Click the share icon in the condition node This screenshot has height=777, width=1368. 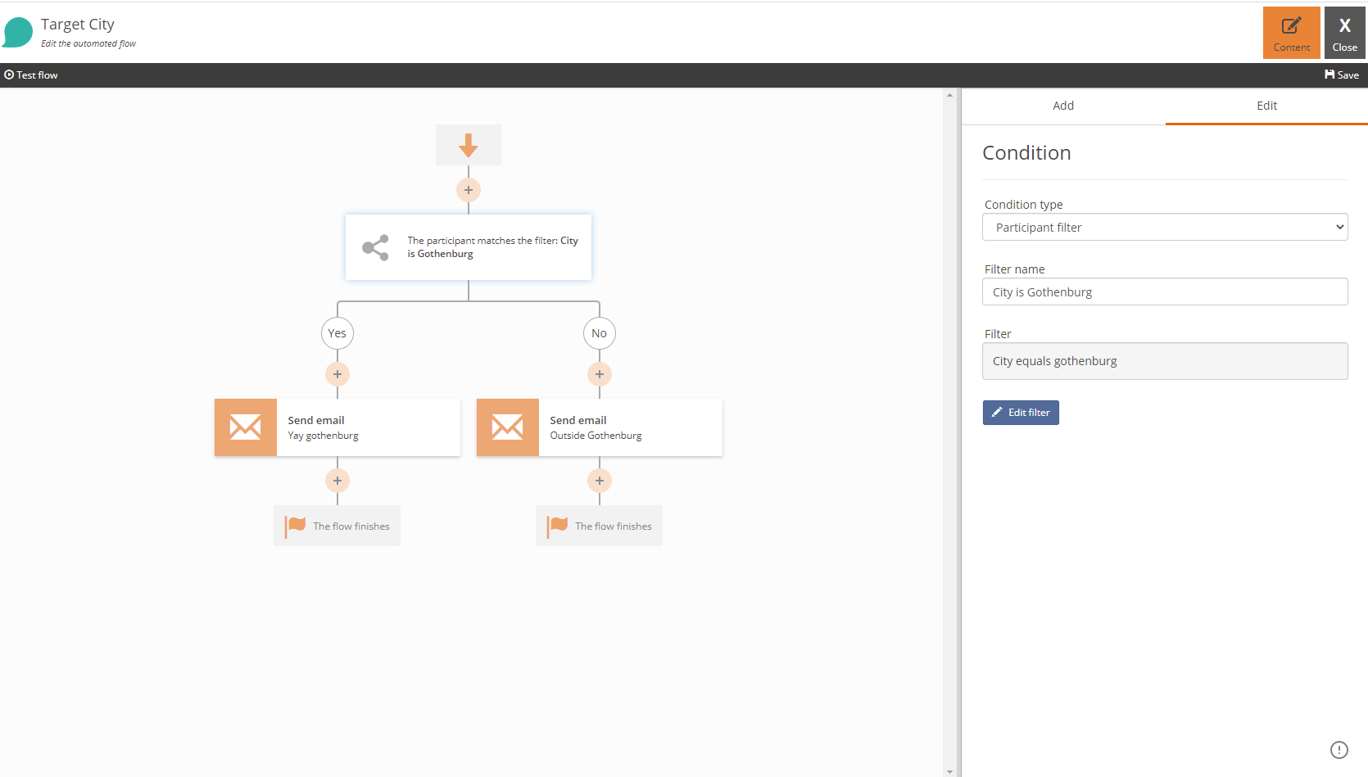[x=375, y=247]
